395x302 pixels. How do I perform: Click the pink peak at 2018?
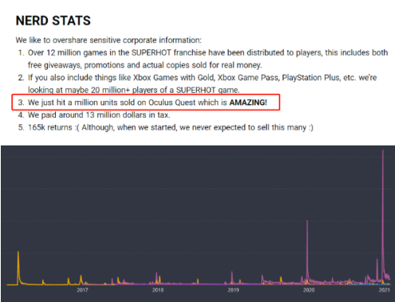point(156,277)
